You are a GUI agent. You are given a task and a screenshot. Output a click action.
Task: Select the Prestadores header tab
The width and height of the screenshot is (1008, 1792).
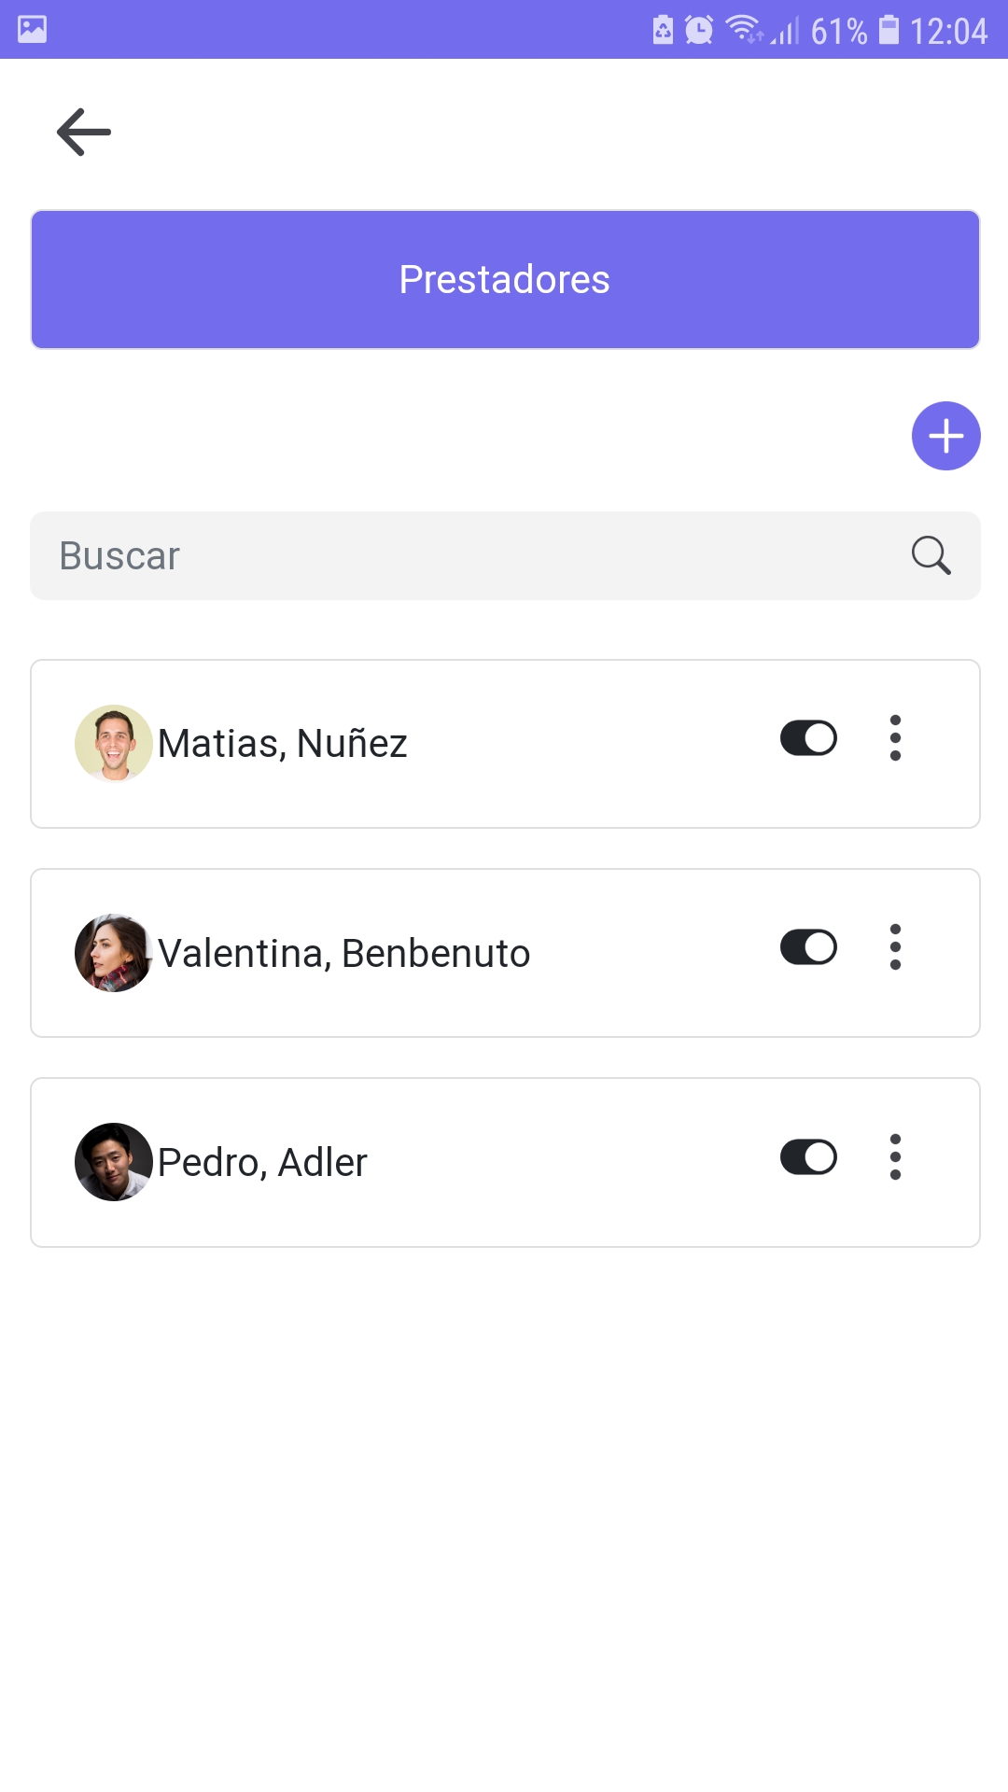(x=505, y=280)
